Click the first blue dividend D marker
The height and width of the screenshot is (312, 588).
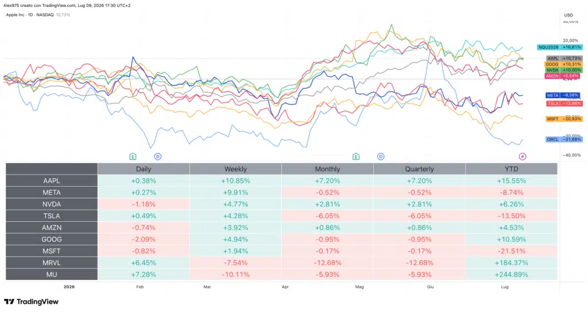157,156
